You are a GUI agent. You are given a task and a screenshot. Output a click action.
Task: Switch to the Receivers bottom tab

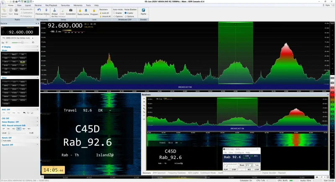(x=147, y=173)
